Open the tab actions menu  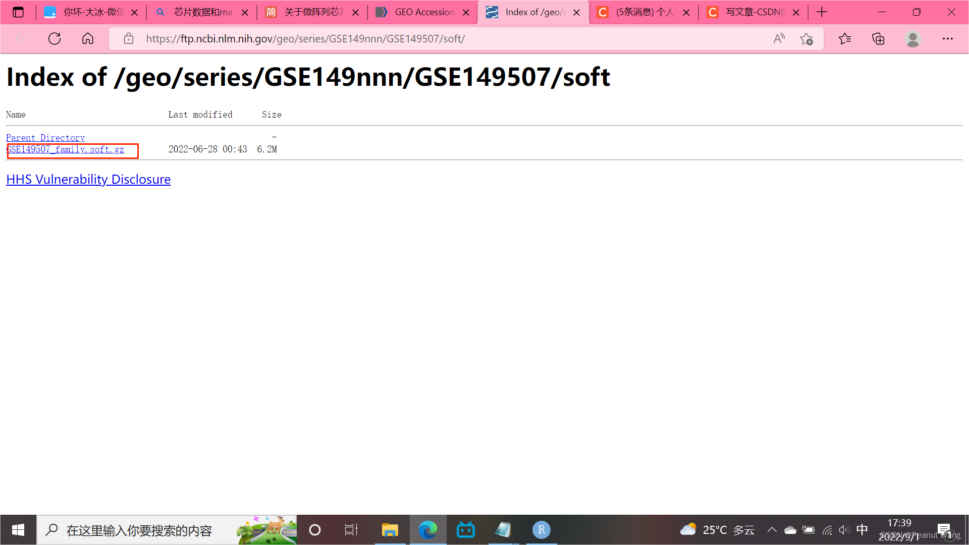click(x=18, y=12)
